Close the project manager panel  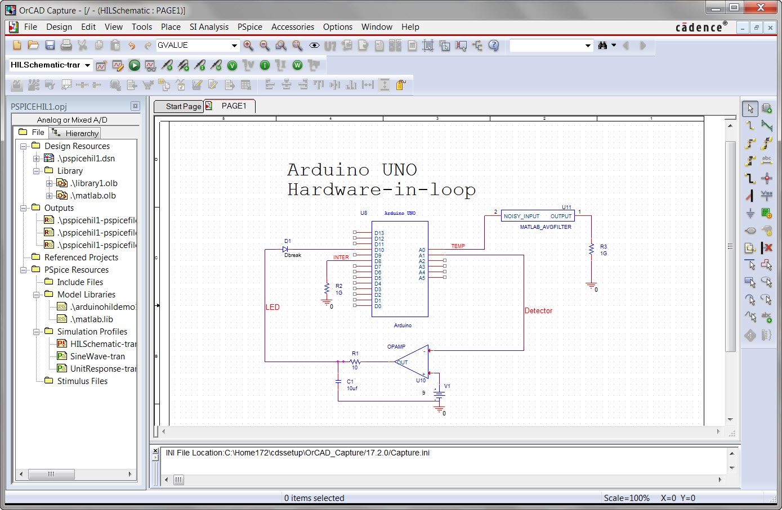click(135, 106)
